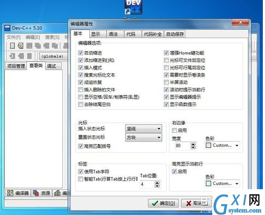Toggle 需要时显示卷滚条 checkbox
Screen dimensions: 265x215
[x=166, y=75]
